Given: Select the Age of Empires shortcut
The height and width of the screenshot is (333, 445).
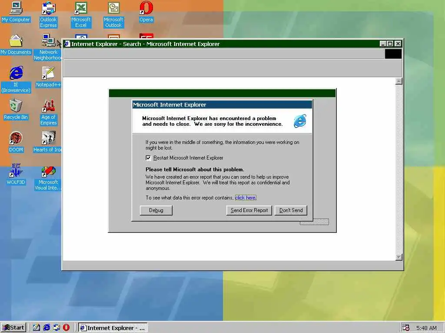Looking at the screenshot, I should click(48, 112).
